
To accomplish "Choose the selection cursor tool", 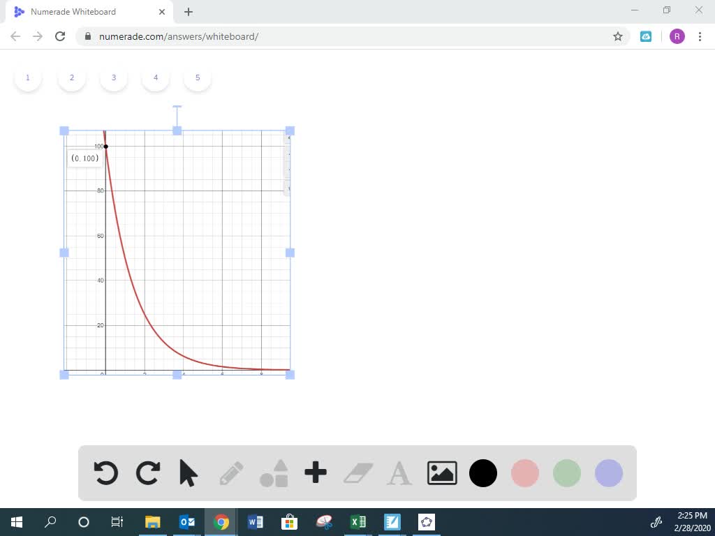I will tap(188, 473).
